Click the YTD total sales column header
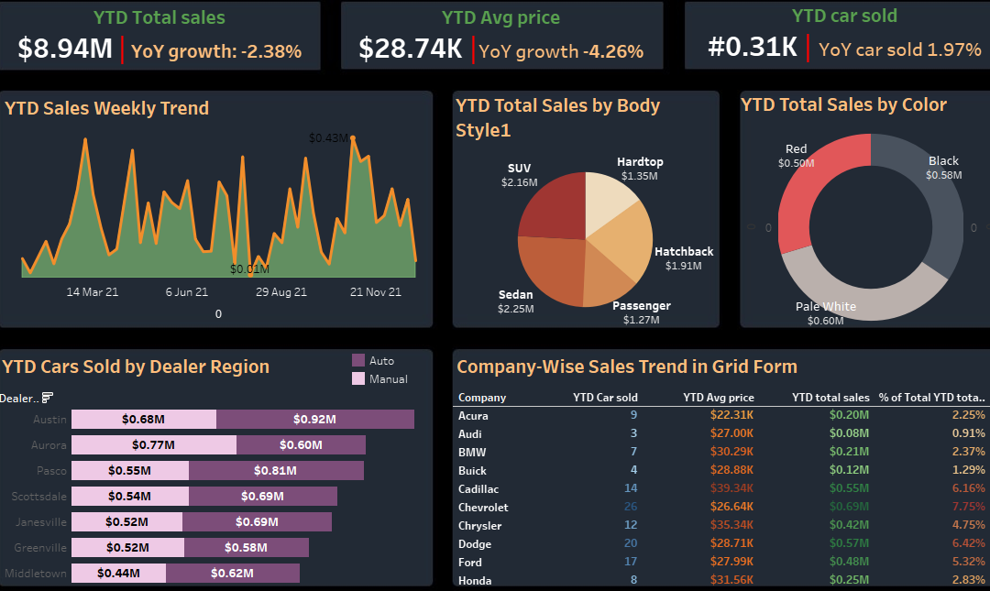The width and height of the screenshot is (990, 591). (830, 398)
